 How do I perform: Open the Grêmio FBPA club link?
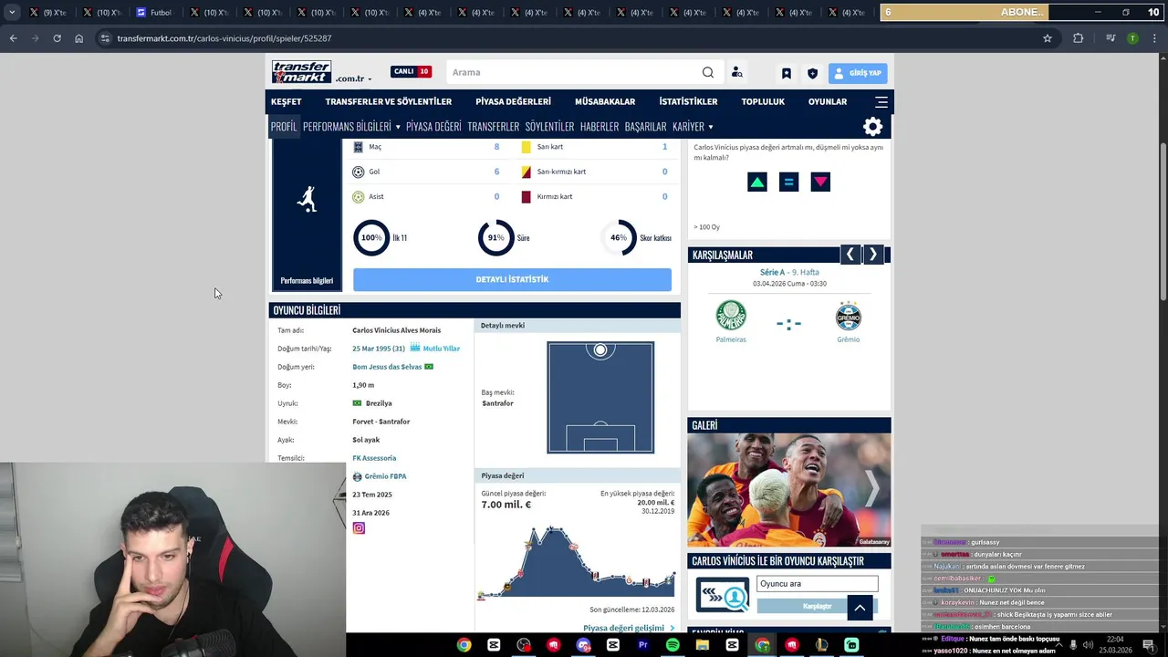[385, 476]
